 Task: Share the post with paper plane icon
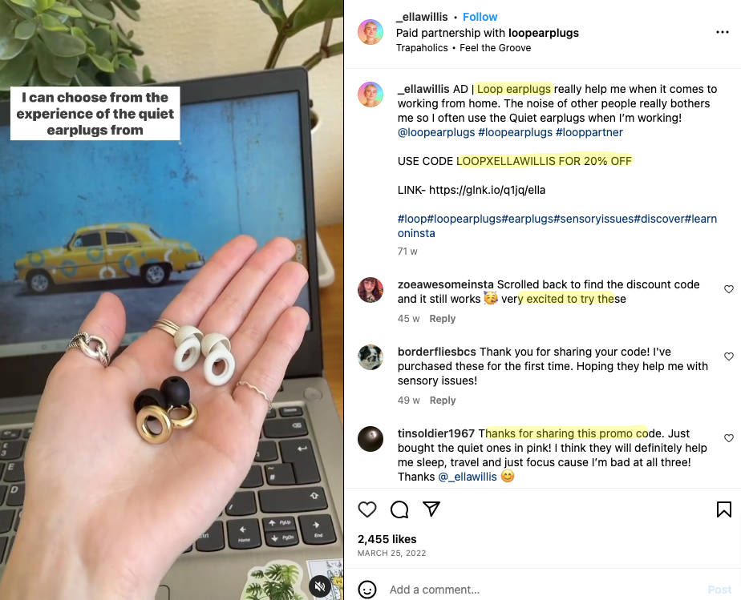tap(431, 509)
